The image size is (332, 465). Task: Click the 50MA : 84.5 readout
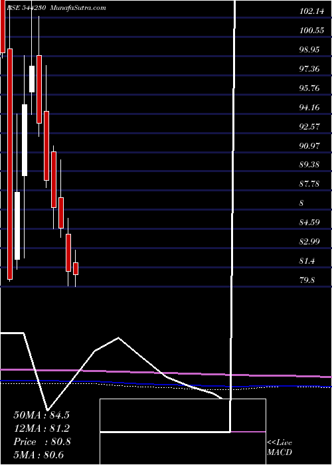41,415
